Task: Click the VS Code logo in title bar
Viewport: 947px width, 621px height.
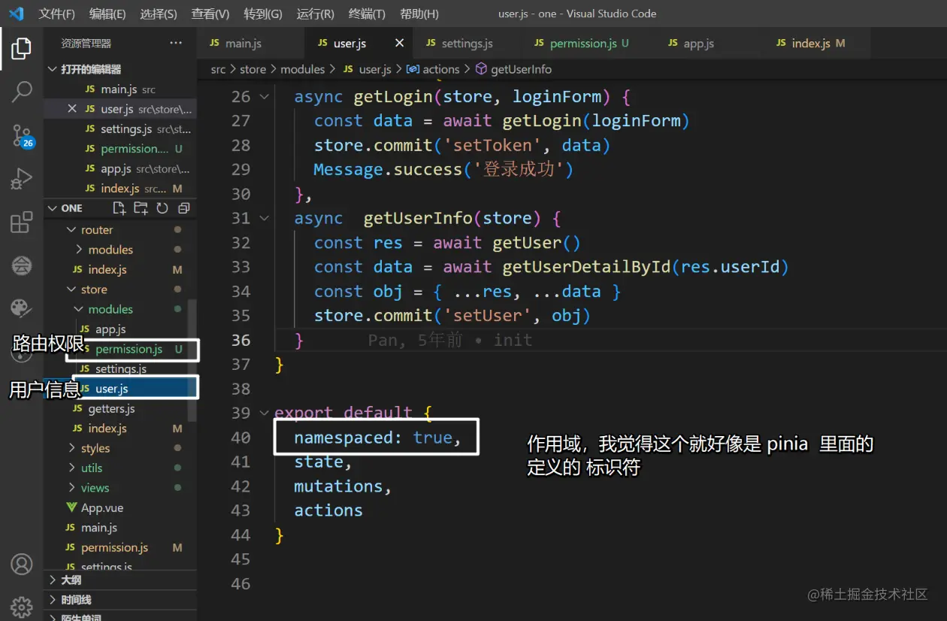Action: (17, 14)
